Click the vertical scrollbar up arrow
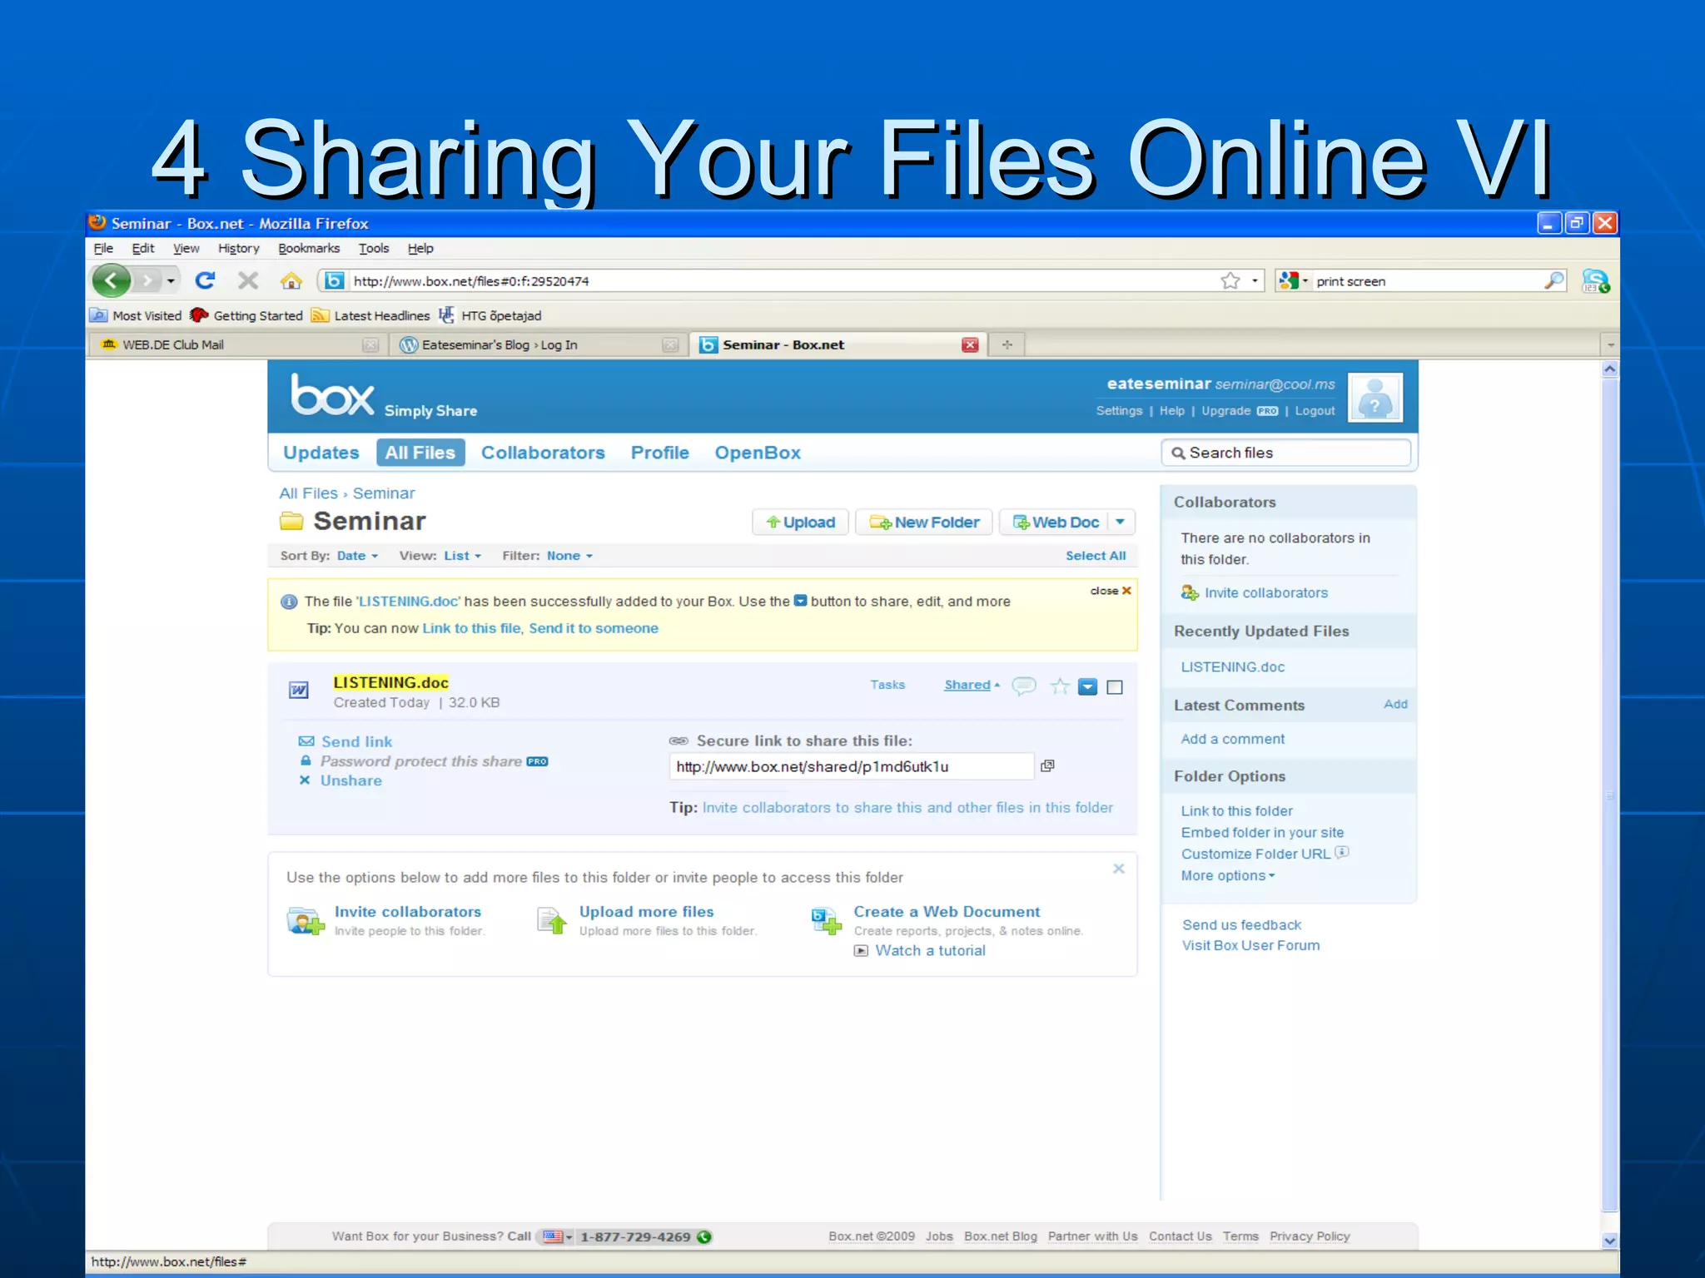The image size is (1705, 1278). (1610, 369)
